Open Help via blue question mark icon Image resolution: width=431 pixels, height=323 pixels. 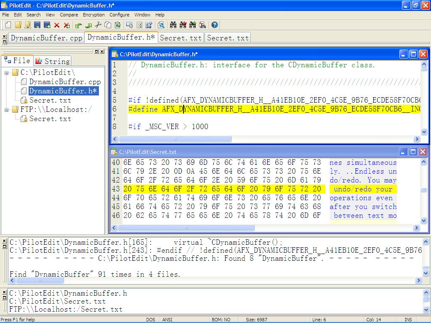[x=215, y=25]
